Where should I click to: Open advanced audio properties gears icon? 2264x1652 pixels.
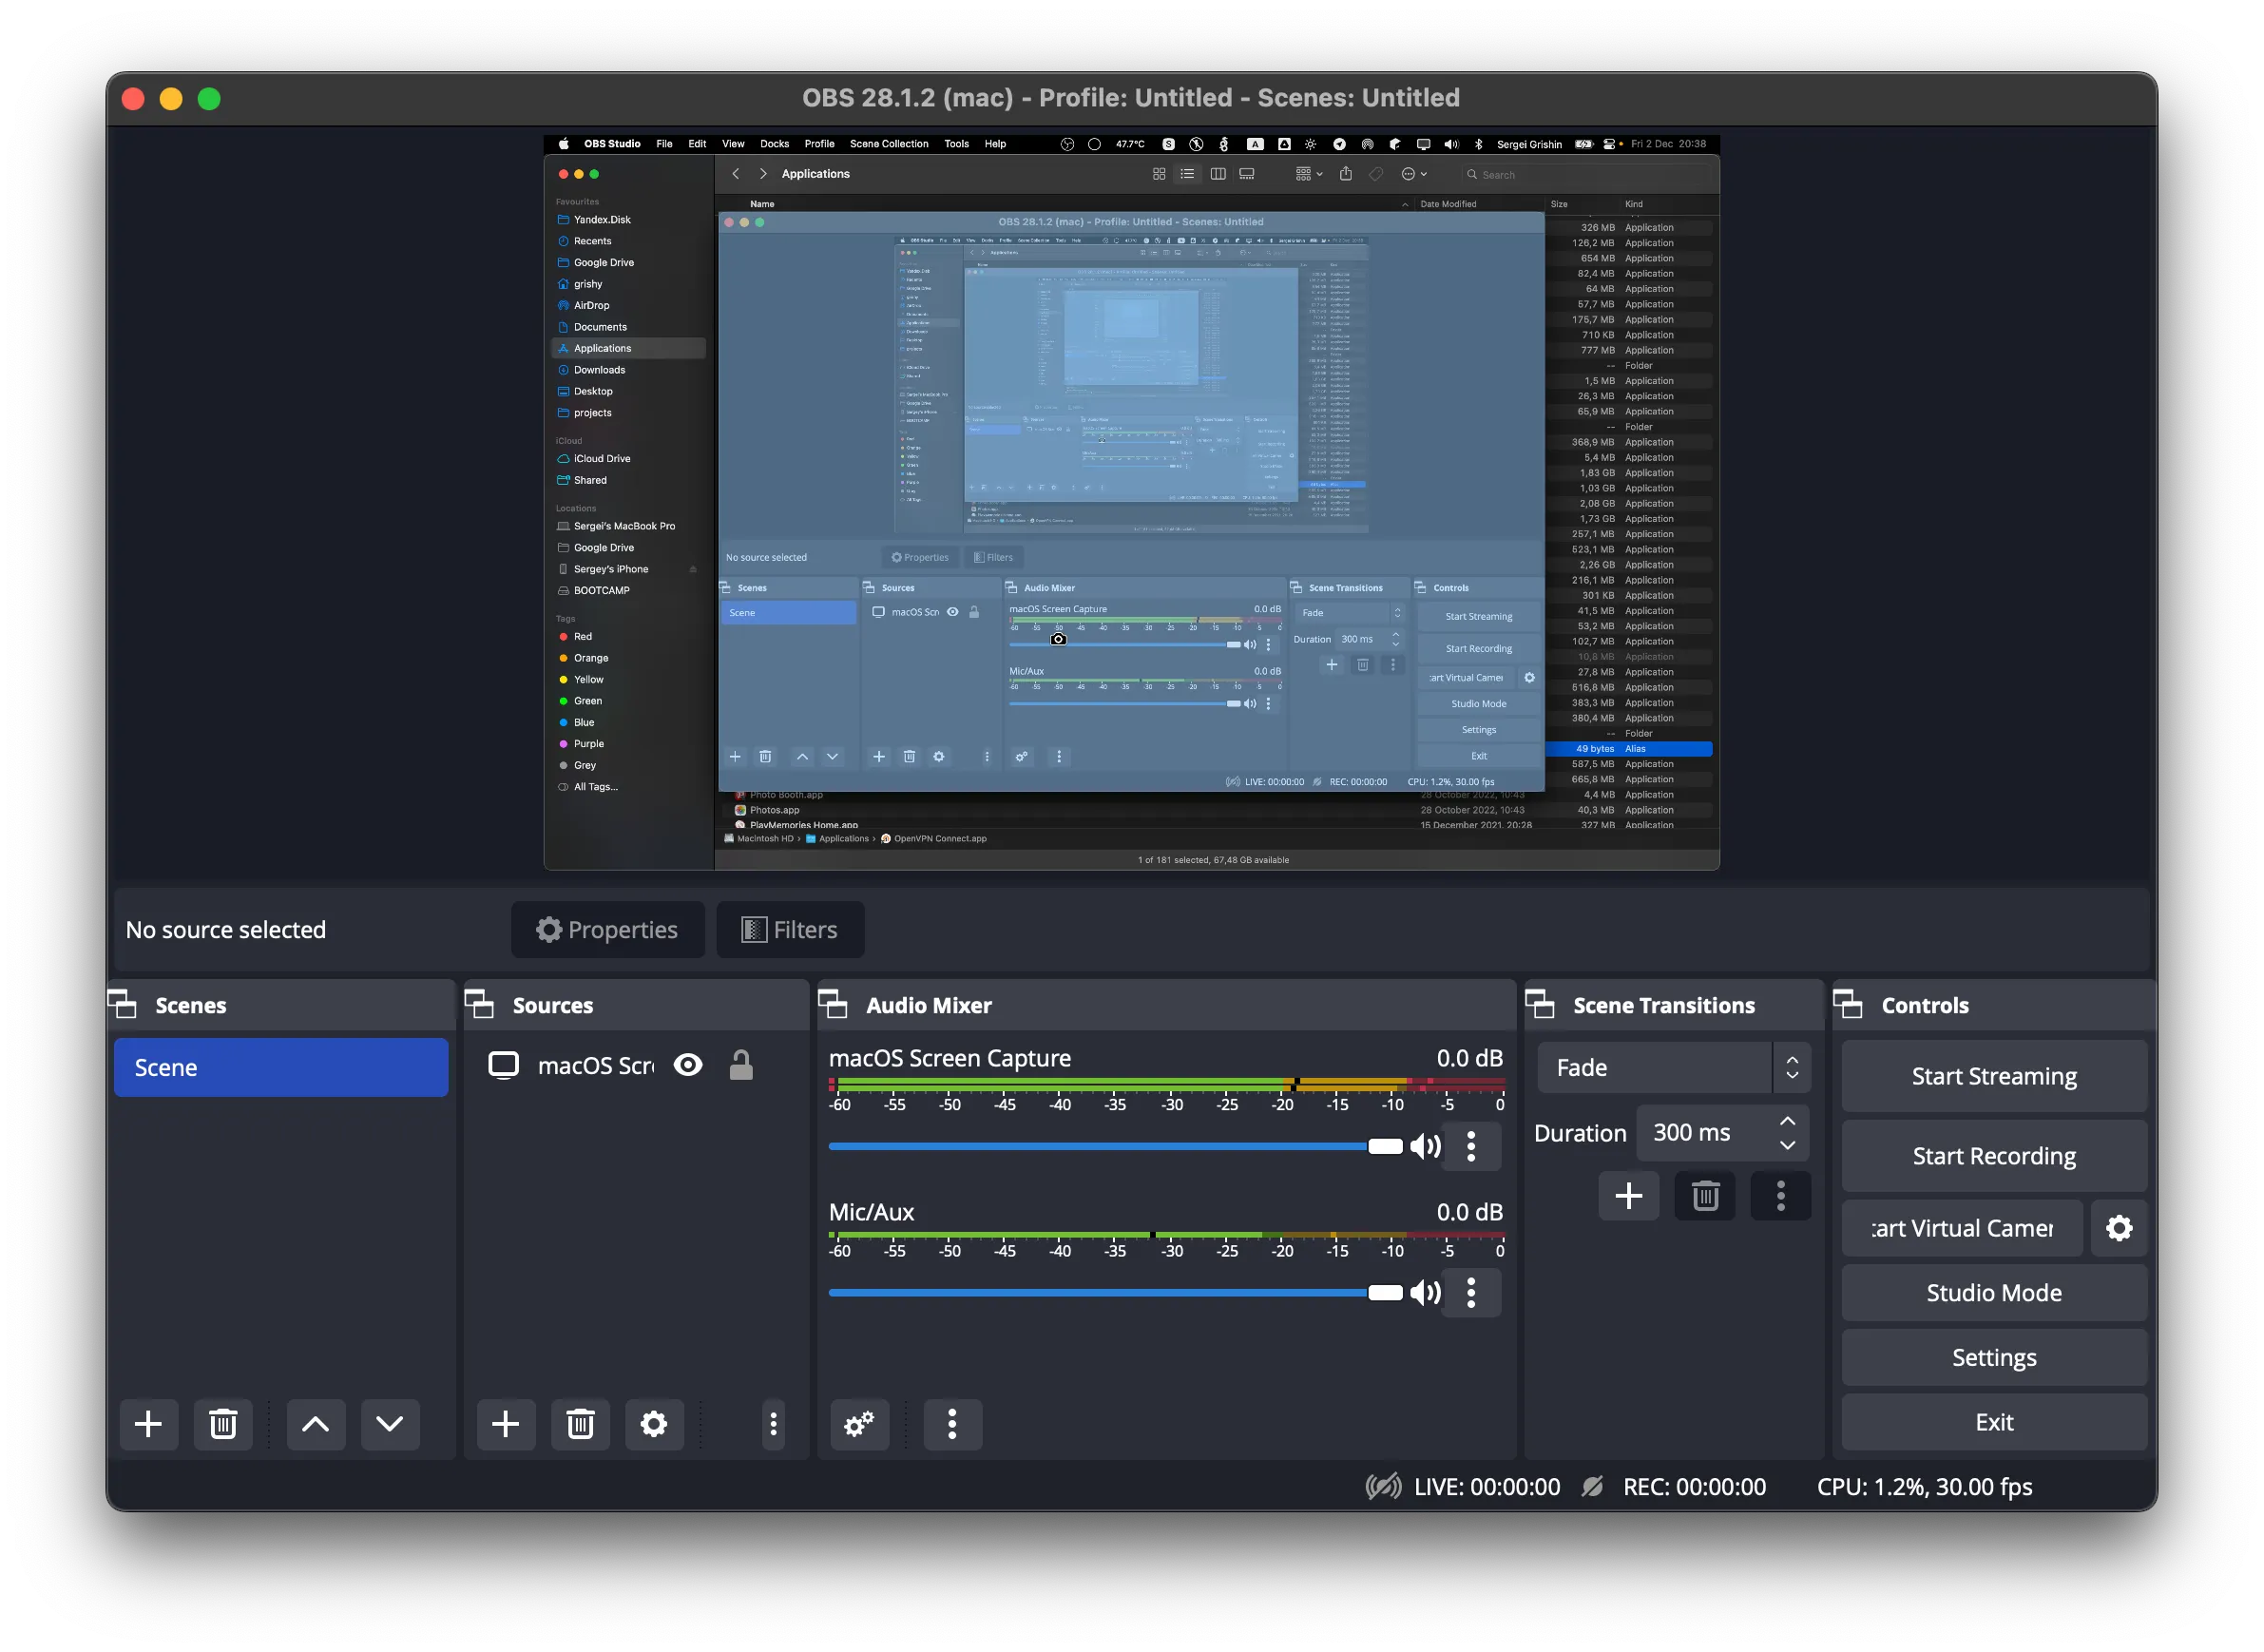[859, 1423]
